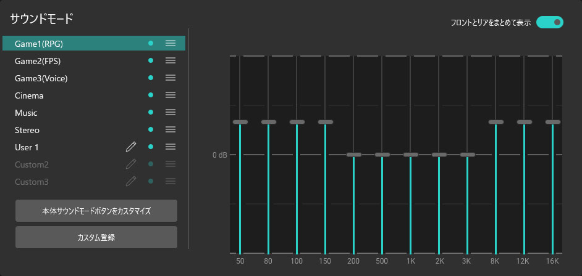582x276 pixels.
Task: Open the three-line menu for User 1
Action: [x=171, y=147]
